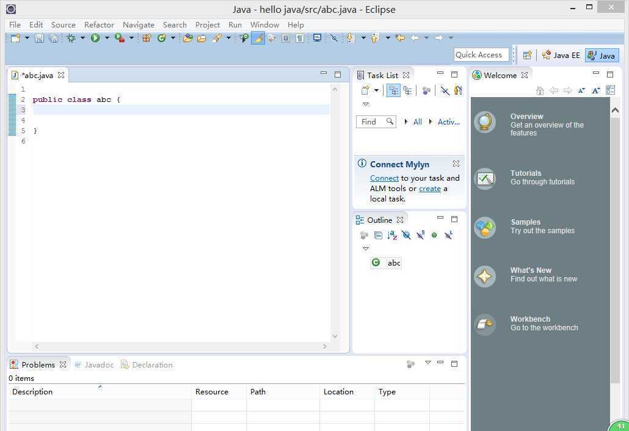This screenshot has height=431, width=629.
Task: Click the Samples icon on Welcome page
Action: point(485,227)
